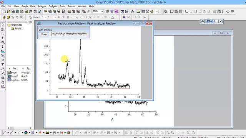Toggle Italic text formatting
Screen dimensions: 246x138
[x=63, y=17]
